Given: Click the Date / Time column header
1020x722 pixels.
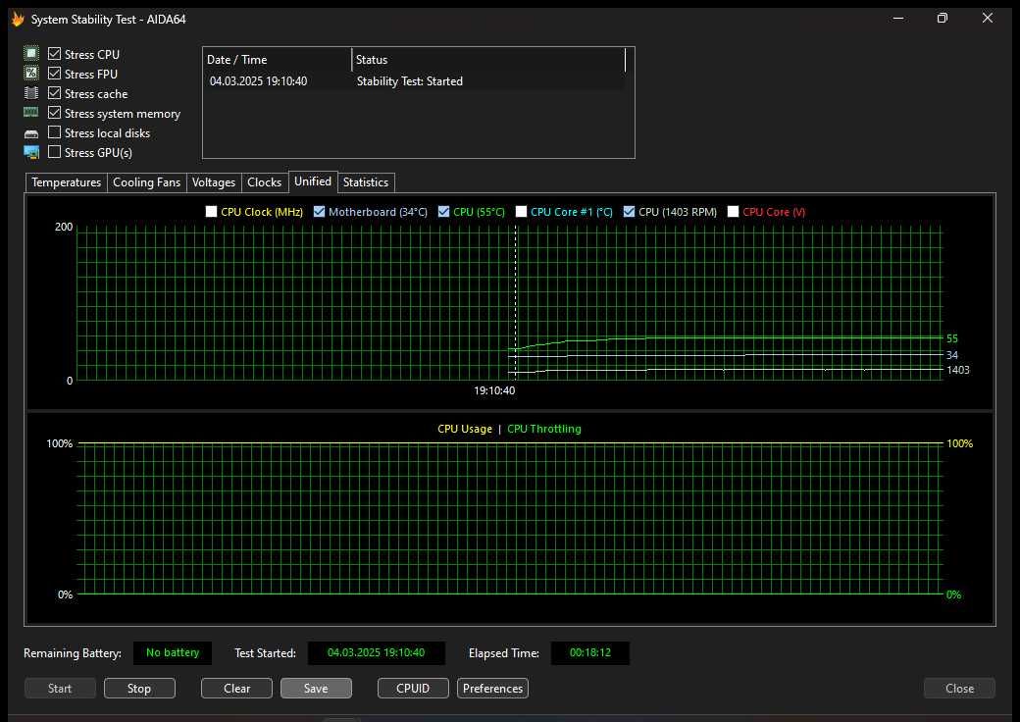Looking at the screenshot, I should pos(278,59).
